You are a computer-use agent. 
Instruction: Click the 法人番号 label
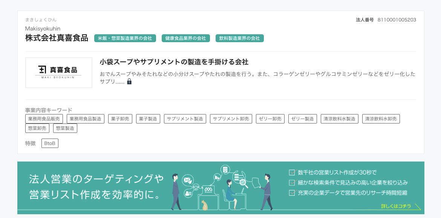[x=365, y=20]
